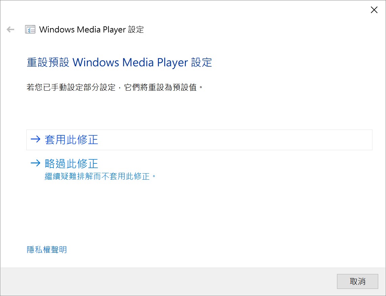Click the Cancel button (取消)
Viewport: 386px width, 296px height.
point(358,281)
